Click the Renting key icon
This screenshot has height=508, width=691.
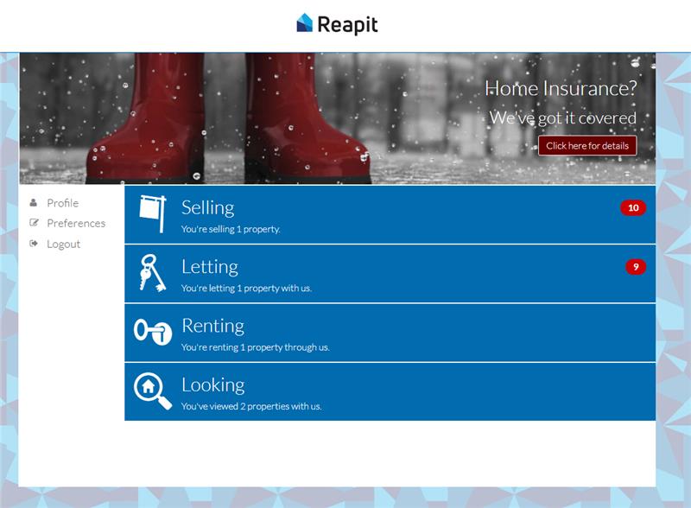pyautogui.click(x=151, y=330)
